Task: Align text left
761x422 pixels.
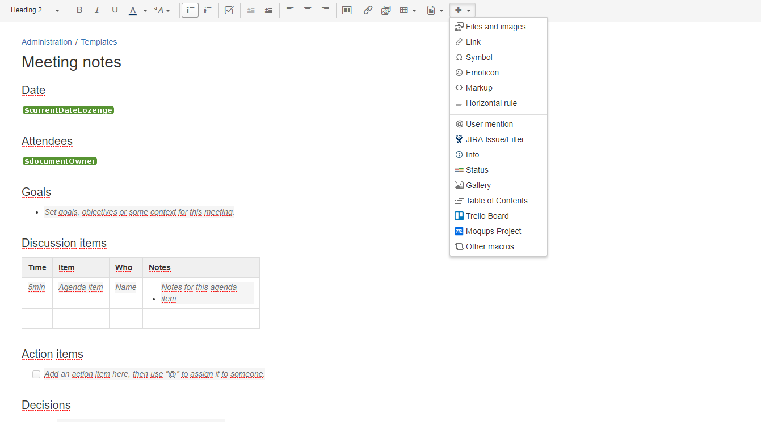Action: pos(289,10)
